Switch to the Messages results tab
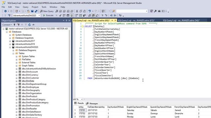The width and height of the screenshot is (211, 118). 92,104
